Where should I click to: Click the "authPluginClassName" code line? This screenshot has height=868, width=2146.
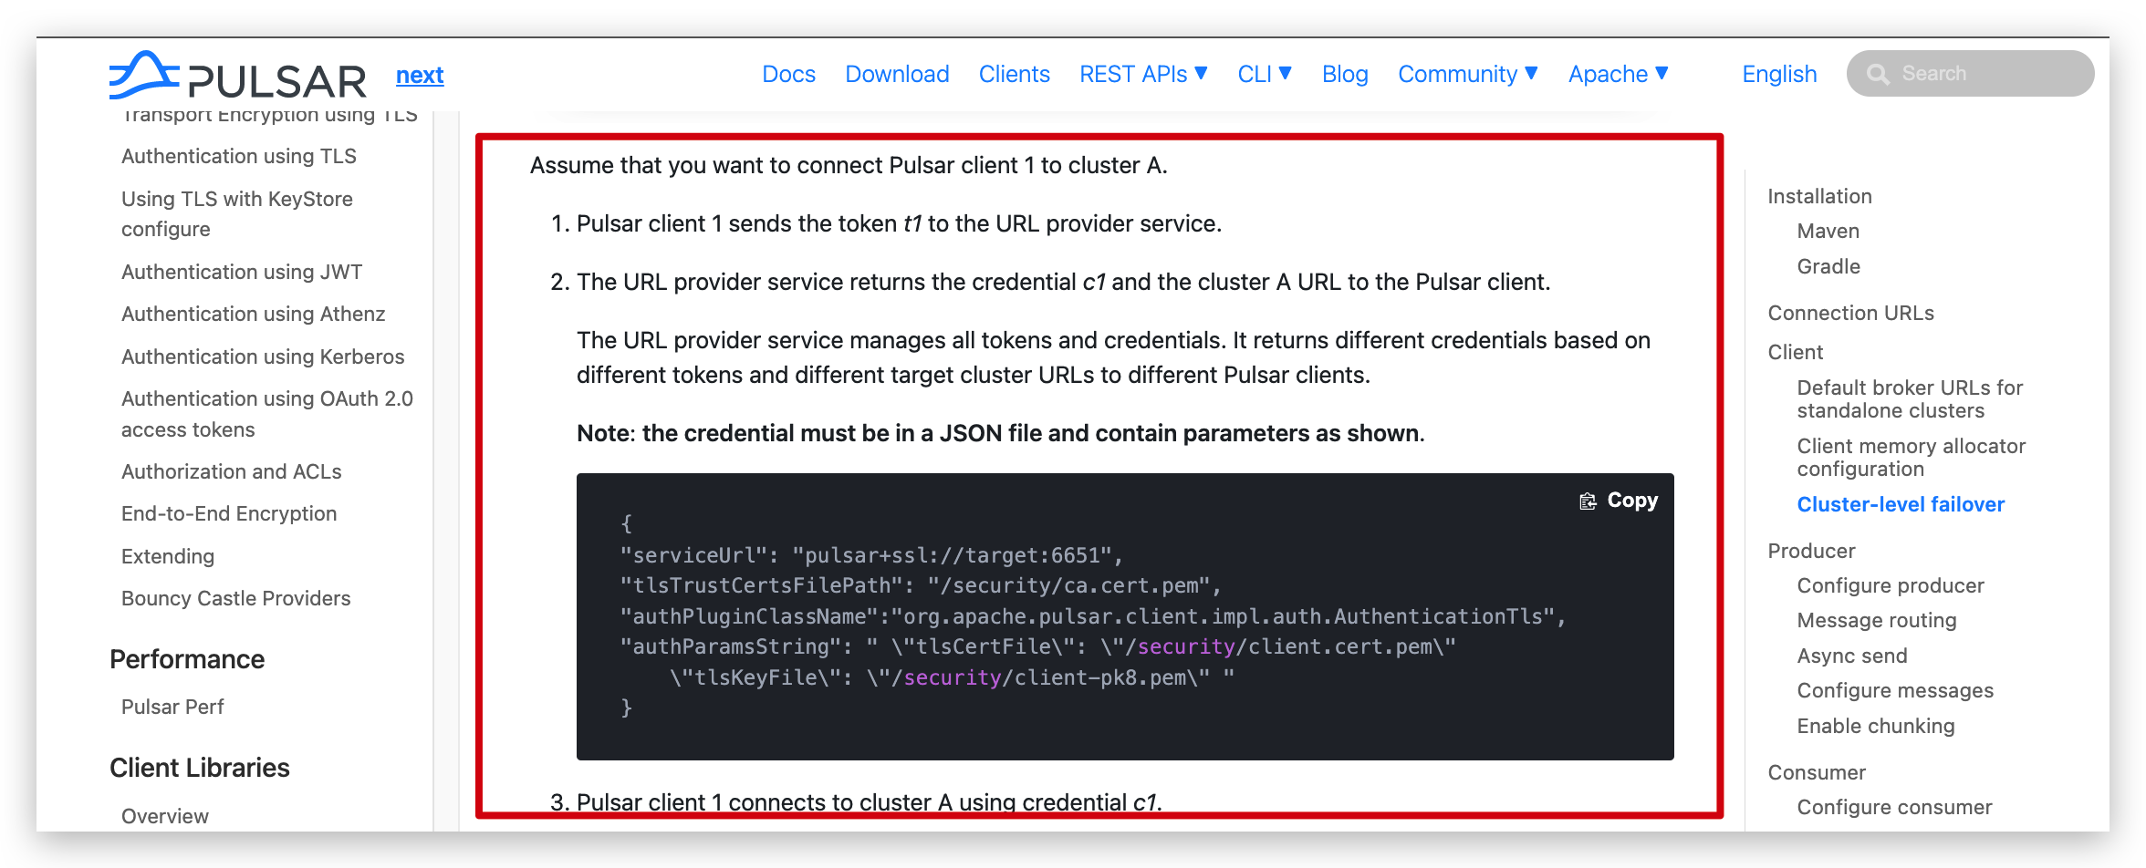click(x=1093, y=616)
